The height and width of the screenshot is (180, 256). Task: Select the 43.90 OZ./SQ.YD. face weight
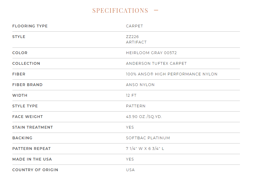(144, 117)
